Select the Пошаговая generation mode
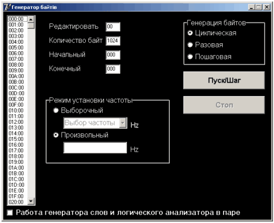 click(x=190, y=57)
